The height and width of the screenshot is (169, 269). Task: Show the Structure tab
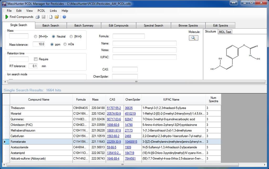[x=210, y=31]
